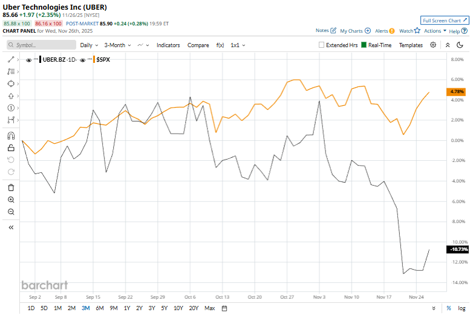
Task: Switch to dark mode with the moon icon
Action: (460, 45)
